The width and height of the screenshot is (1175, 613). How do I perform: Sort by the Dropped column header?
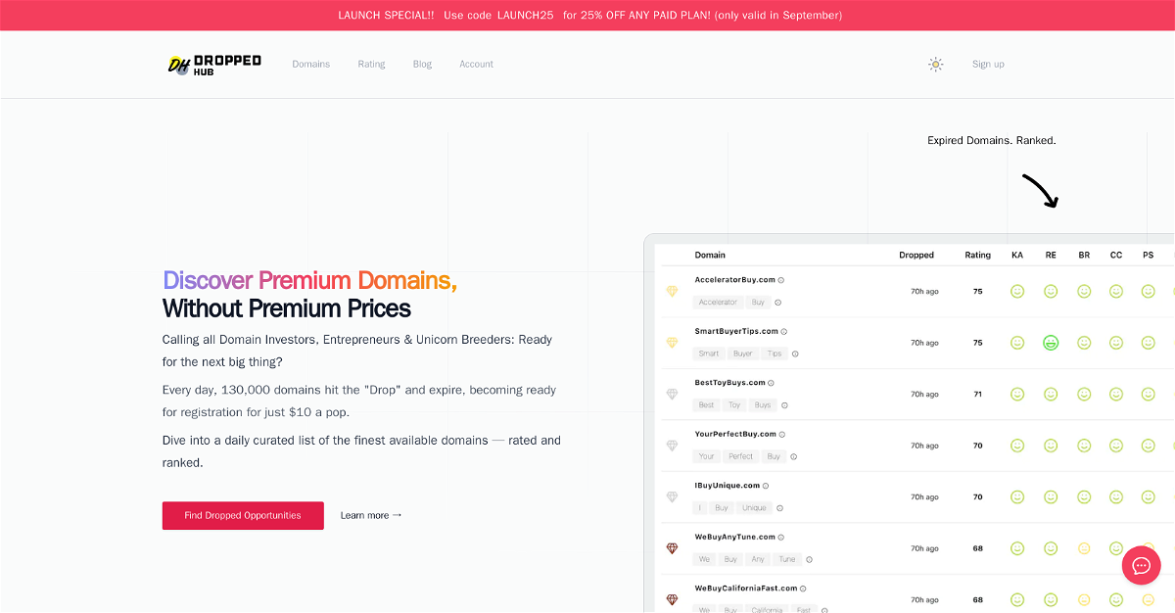916,256
